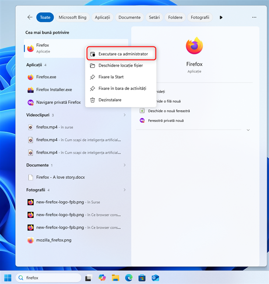Select the Toate filter tab
The height and width of the screenshot is (284, 269).
tap(45, 18)
